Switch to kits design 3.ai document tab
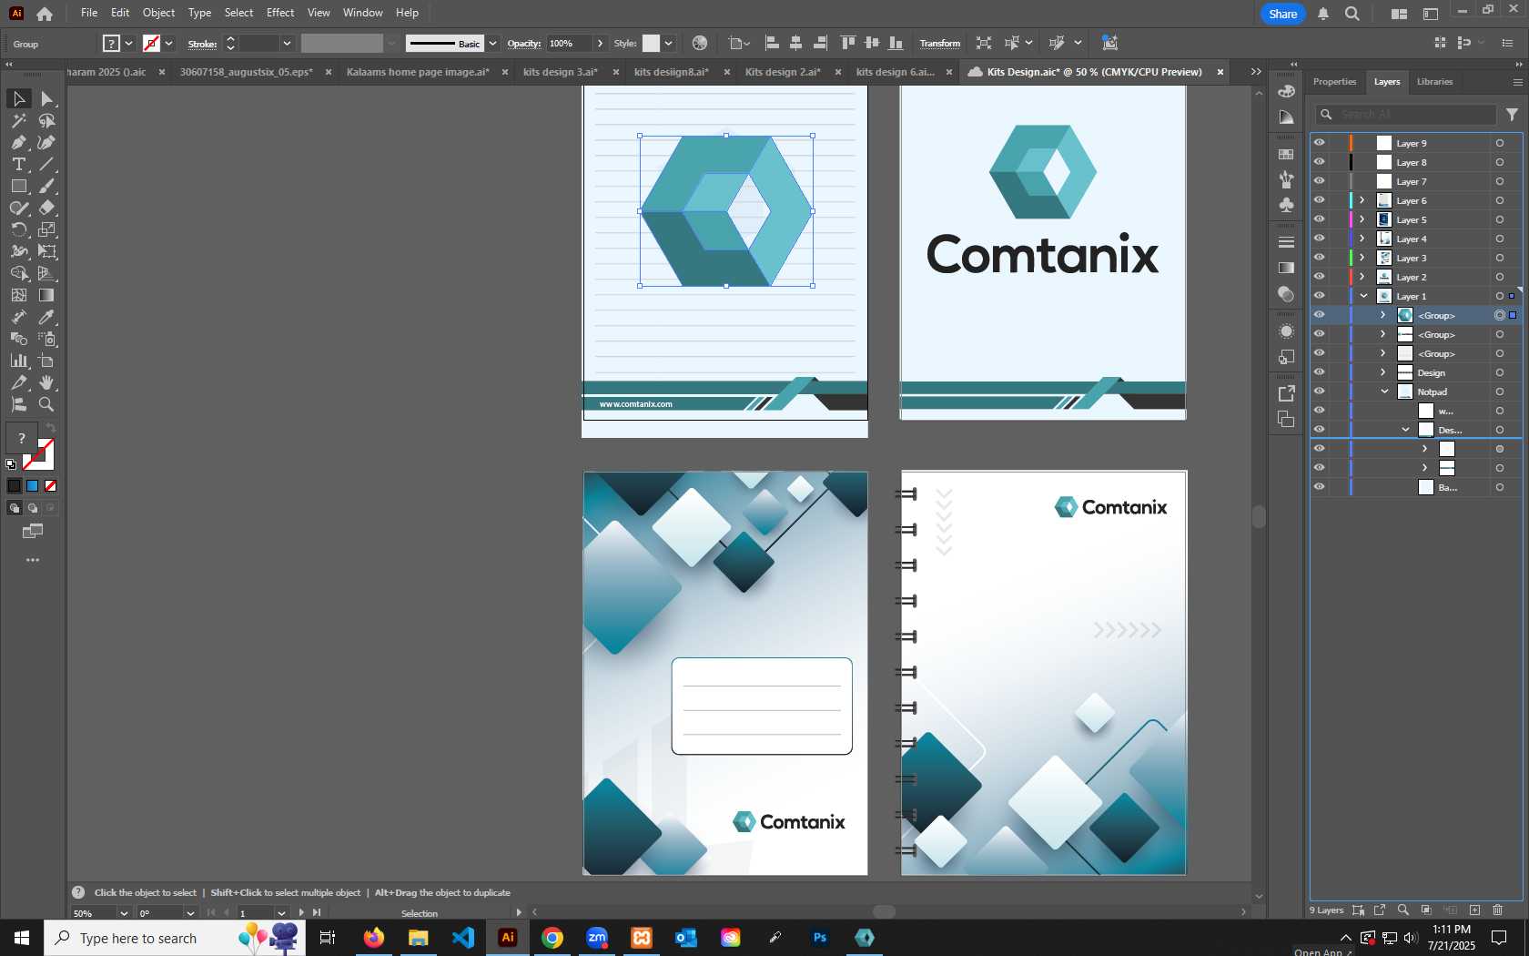 [561, 72]
